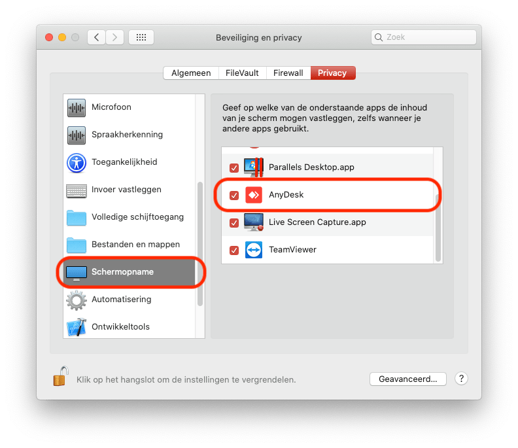Image resolution: width=518 pixels, height=448 pixels.
Task: Click the TeamViewer app icon
Action: tap(254, 250)
